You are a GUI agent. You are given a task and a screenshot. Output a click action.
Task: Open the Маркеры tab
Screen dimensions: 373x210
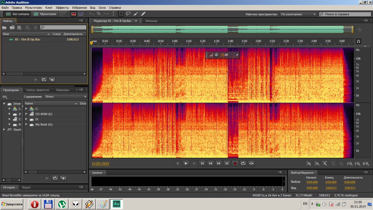[x=63, y=90]
